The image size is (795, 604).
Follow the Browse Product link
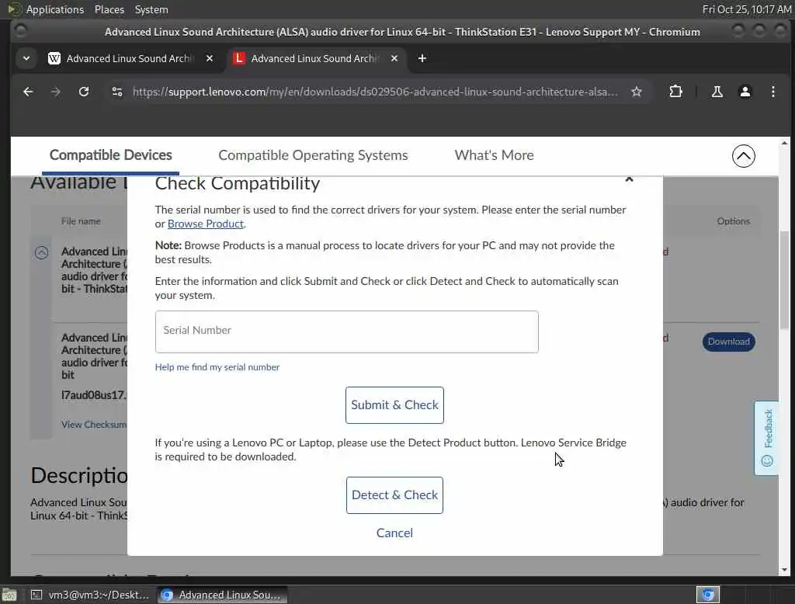(x=205, y=224)
